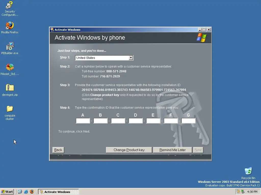
Task: Click Activate Windows taskbar button
Action: point(59,192)
